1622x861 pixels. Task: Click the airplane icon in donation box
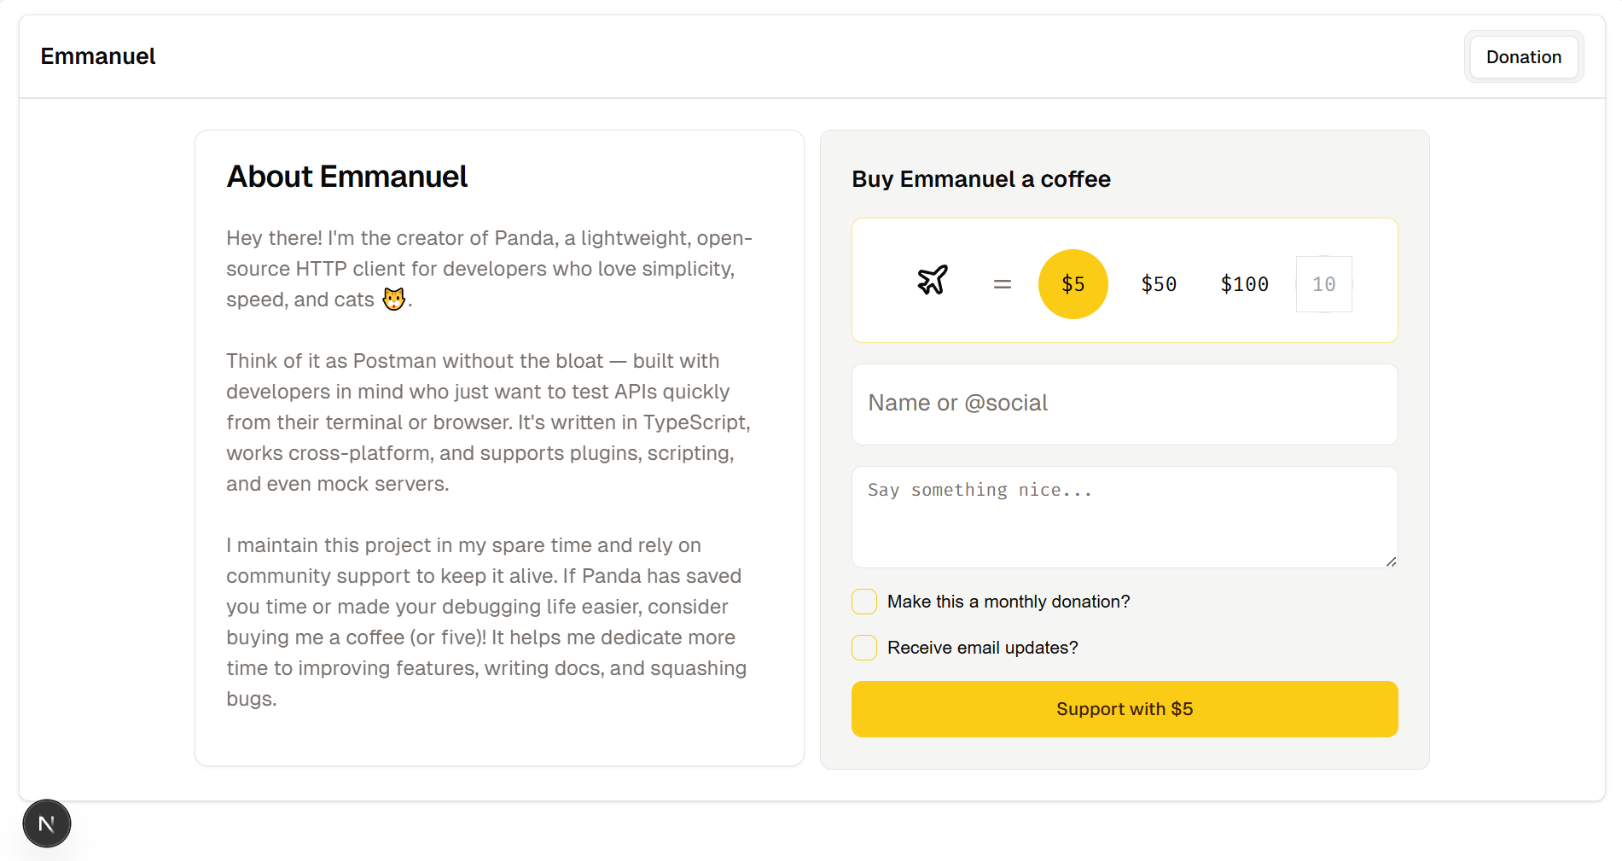[x=933, y=280]
